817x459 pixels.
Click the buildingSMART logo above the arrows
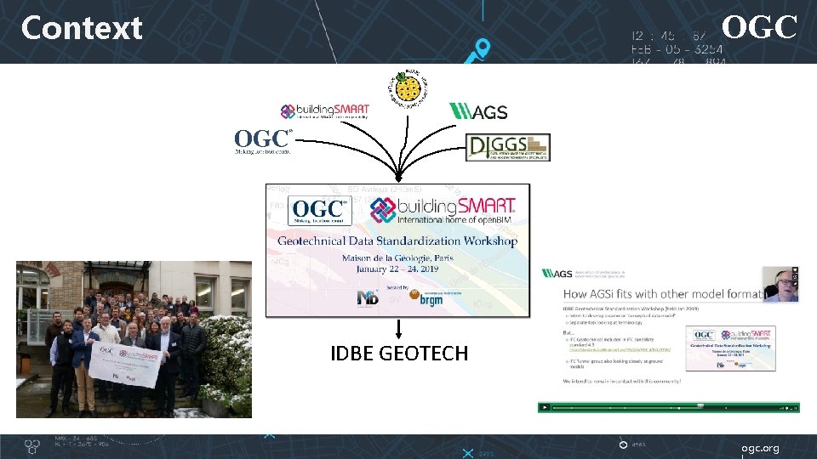point(324,110)
